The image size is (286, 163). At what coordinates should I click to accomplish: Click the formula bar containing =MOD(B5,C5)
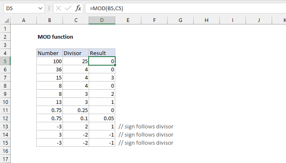click(185, 9)
